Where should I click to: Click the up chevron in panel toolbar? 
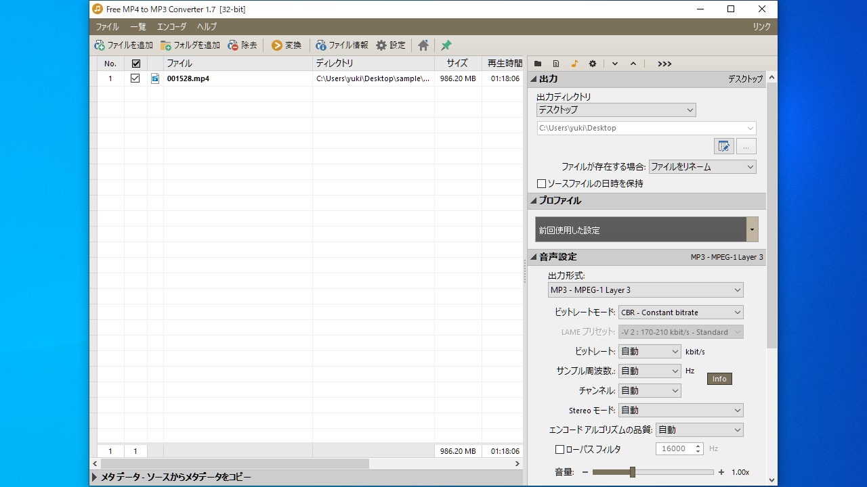(x=633, y=64)
